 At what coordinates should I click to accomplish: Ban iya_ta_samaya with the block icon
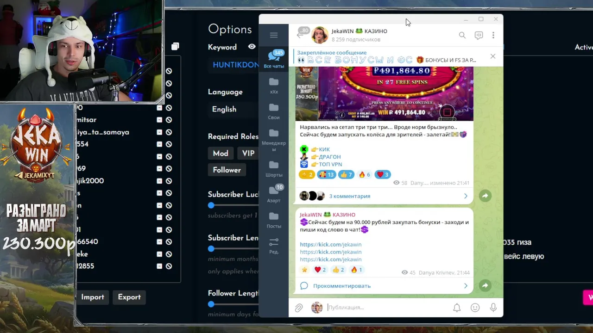(169, 132)
